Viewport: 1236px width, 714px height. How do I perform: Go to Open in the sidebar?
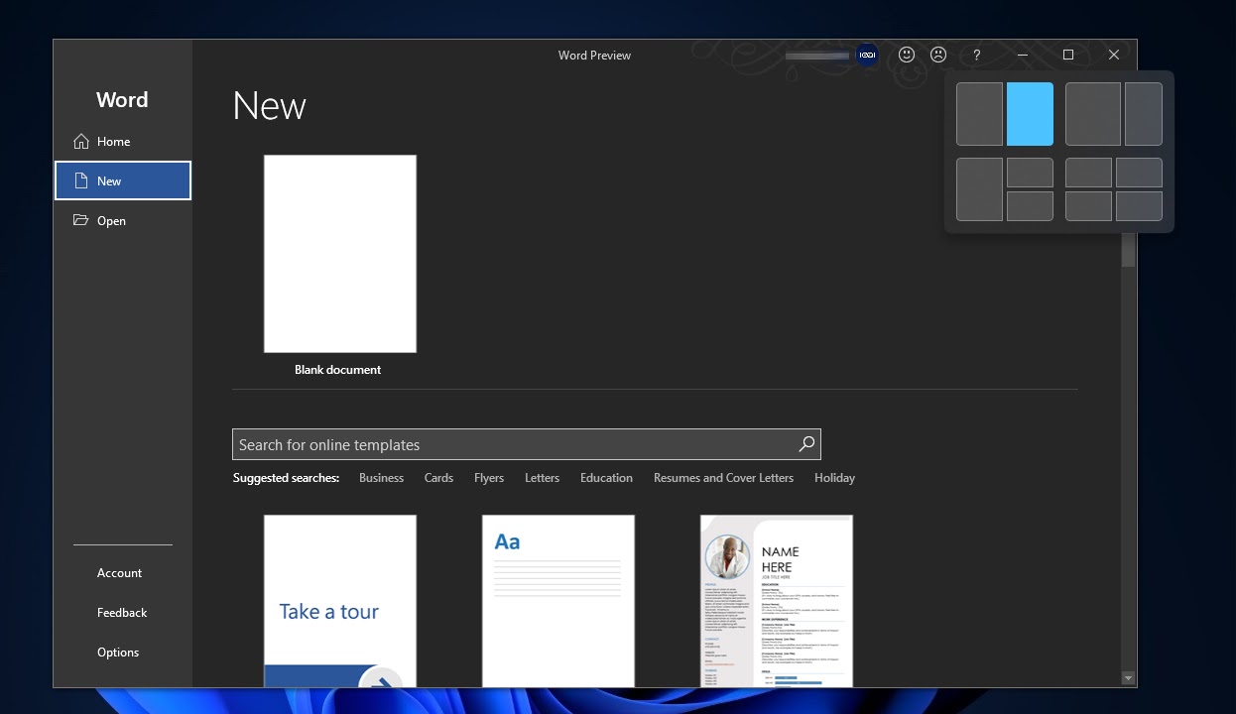click(x=123, y=221)
